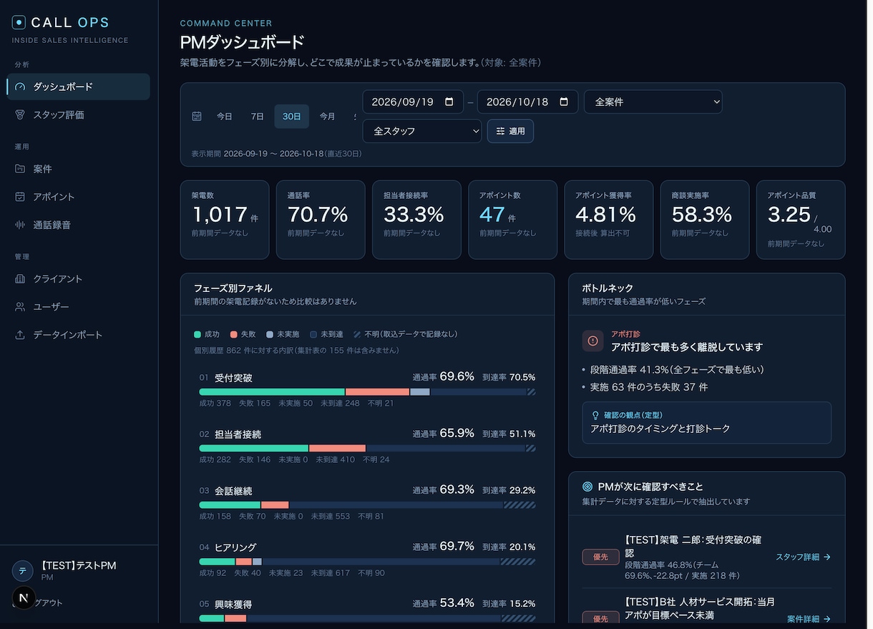This screenshot has height=629, width=873.
Task: Click the first 優先 badge by 架電 二郎
Action: [x=600, y=557]
